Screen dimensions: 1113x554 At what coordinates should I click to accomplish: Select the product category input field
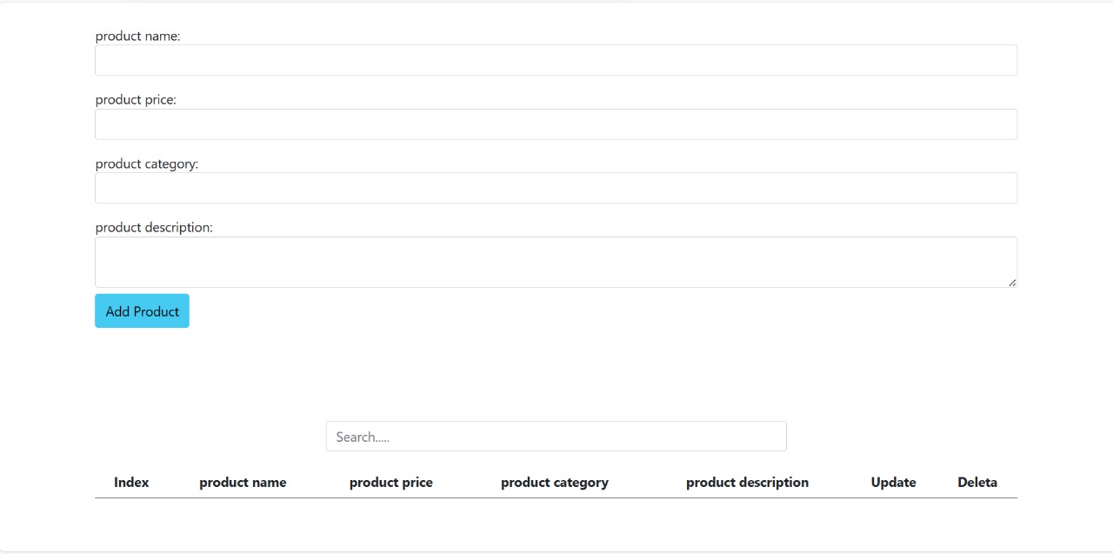(x=556, y=188)
